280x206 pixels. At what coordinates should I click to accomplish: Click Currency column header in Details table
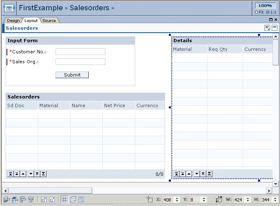(258, 49)
